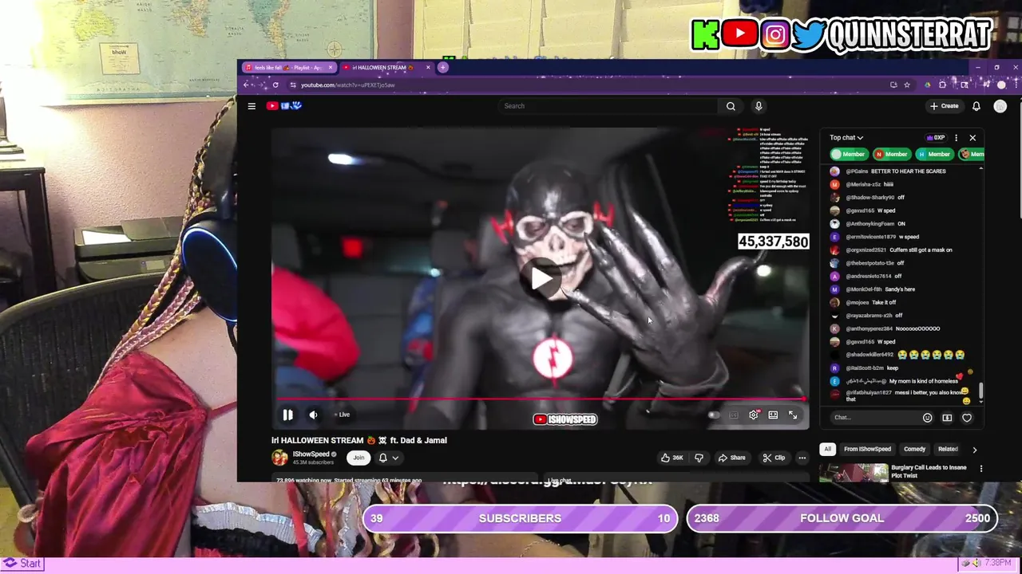Reload the page with refresh icon
The image size is (1022, 574).
[x=275, y=85]
